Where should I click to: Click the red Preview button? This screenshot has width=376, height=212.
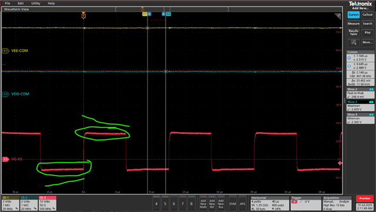pos(365,198)
